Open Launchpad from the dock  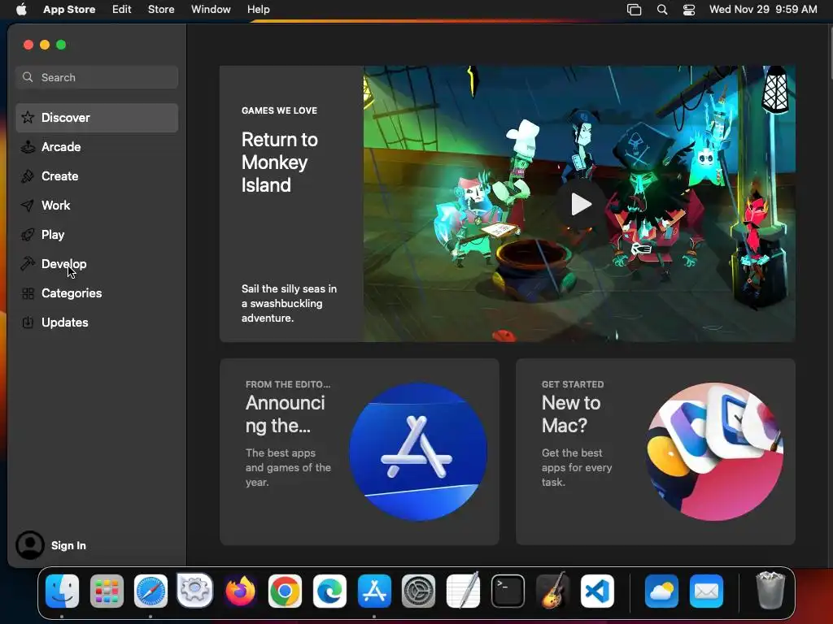(107, 591)
